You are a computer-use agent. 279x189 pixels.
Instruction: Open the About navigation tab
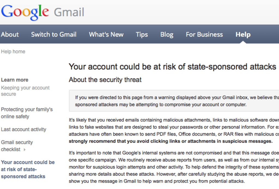pyautogui.click(x=10, y=34)
